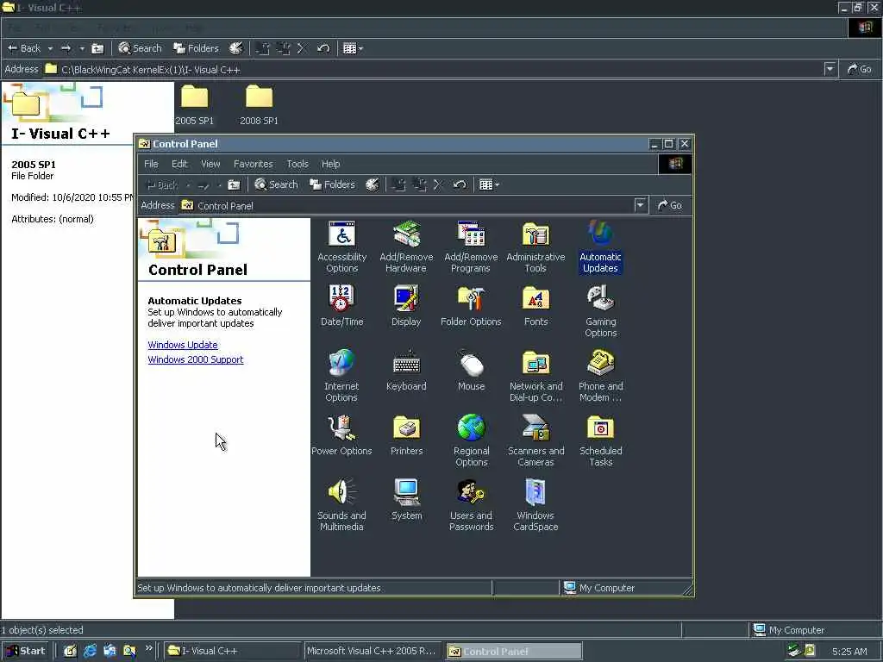The height and width of the screenshot is (662, 883).
Task: Click the taskbar clock showing 5:25 AM
Action: 849,652
